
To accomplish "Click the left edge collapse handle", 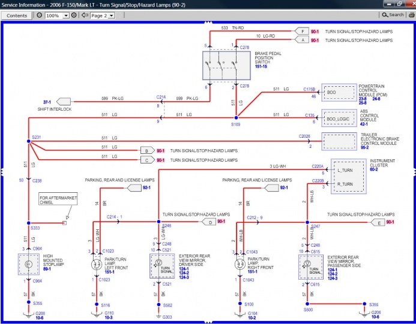I will tap(2, 172).
